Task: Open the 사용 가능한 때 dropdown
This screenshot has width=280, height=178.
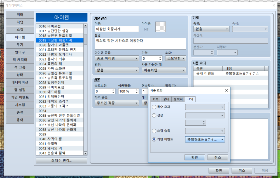Action: click(x=164, y=70)
